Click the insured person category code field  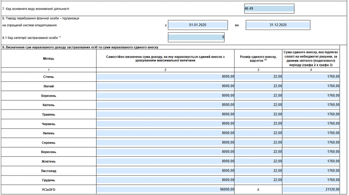coord(196,37)
